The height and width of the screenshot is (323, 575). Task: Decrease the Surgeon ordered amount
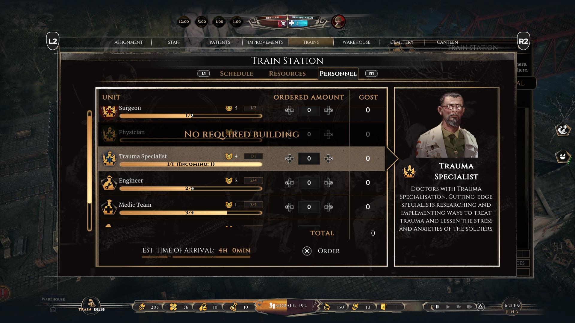[290, 110]
